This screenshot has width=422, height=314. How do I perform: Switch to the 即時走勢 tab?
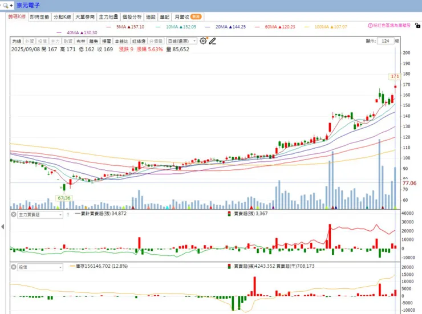[x=39, y=17]
